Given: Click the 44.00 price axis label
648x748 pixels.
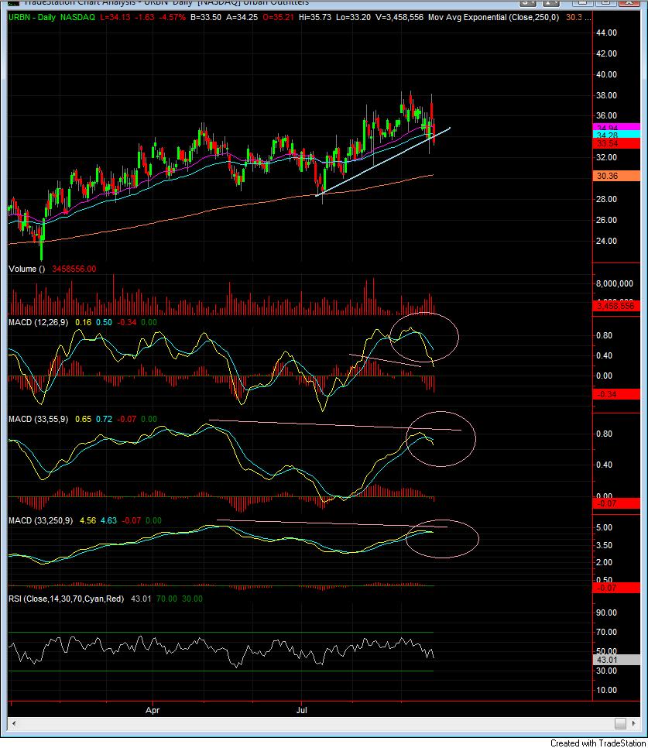Looking at the screenshot, I should point(606,33).
